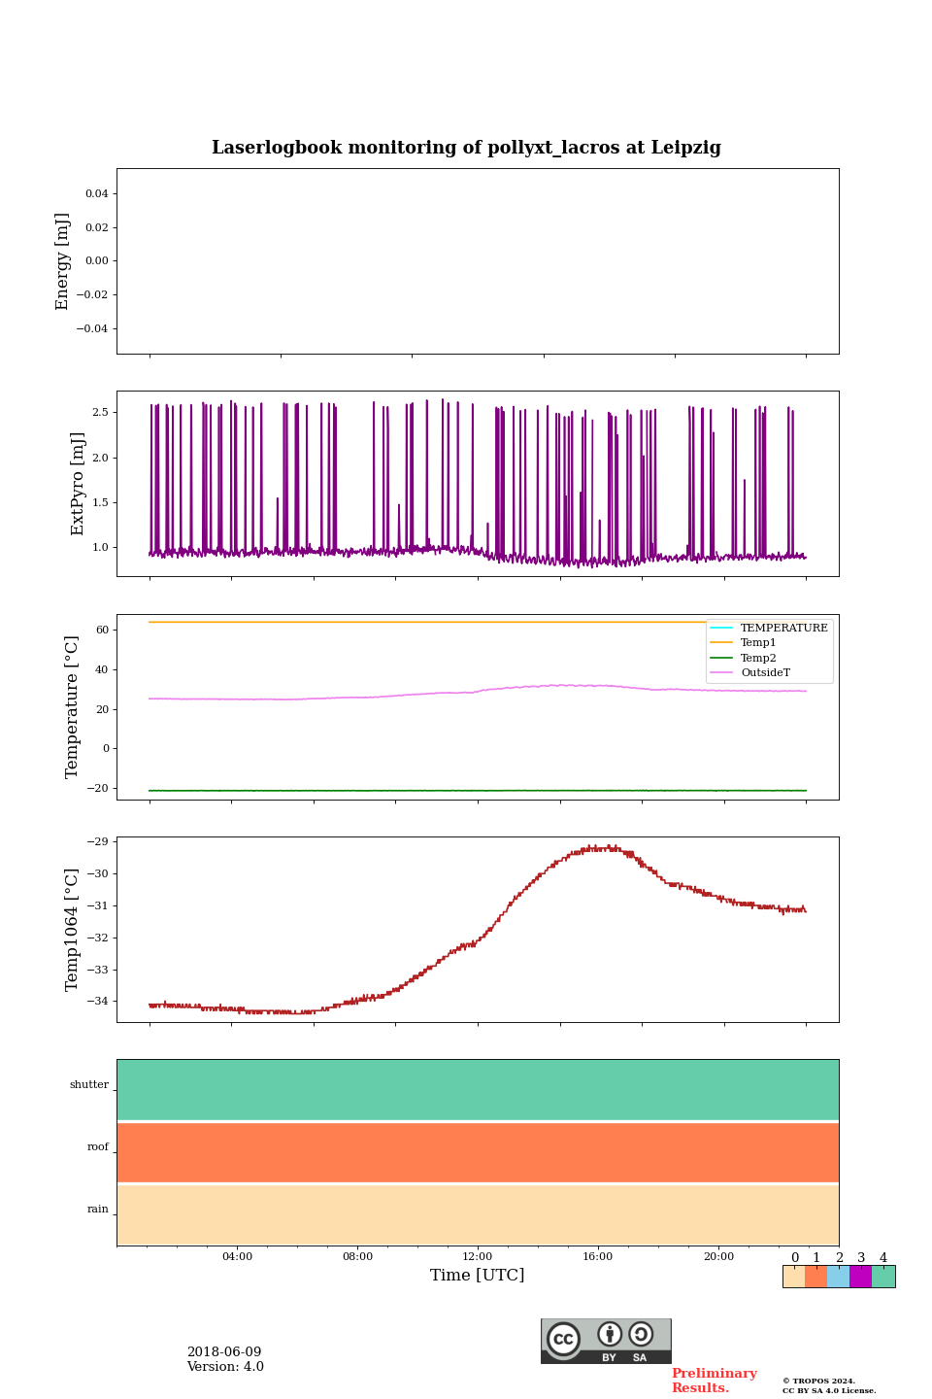Viewport: 932px width, 1399px height.
Task: Click the chart title 'Laserlogbook monitoring of pollyxt_lacros at Leipzig'
Action: 466,148
